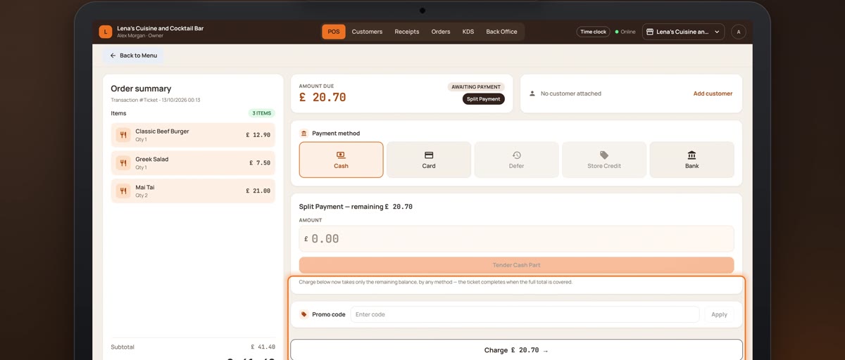Image resolution: width=845 pixels, height=360 pixels.
Task: Select Cash payment method
Action: pyautogui.click(x=342, y=160)
